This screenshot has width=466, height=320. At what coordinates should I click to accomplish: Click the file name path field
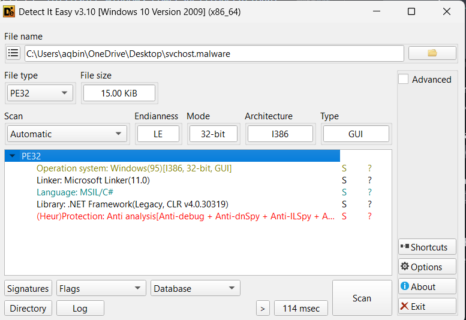coord(214,53)
